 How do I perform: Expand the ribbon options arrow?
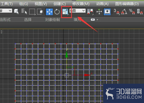[97, 20]
